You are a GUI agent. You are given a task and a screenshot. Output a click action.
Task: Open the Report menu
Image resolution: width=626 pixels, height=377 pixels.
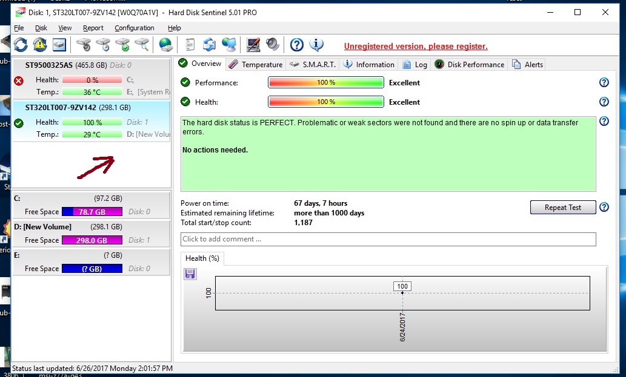point(93,28)
